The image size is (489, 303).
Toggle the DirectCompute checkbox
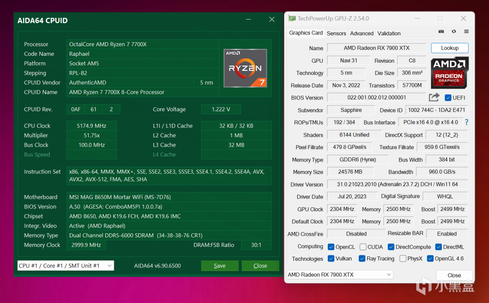point(391,247)
